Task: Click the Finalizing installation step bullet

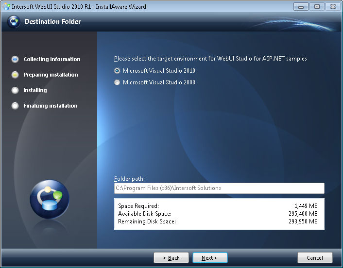Action: pyautogui.click(x=15, y=106)
